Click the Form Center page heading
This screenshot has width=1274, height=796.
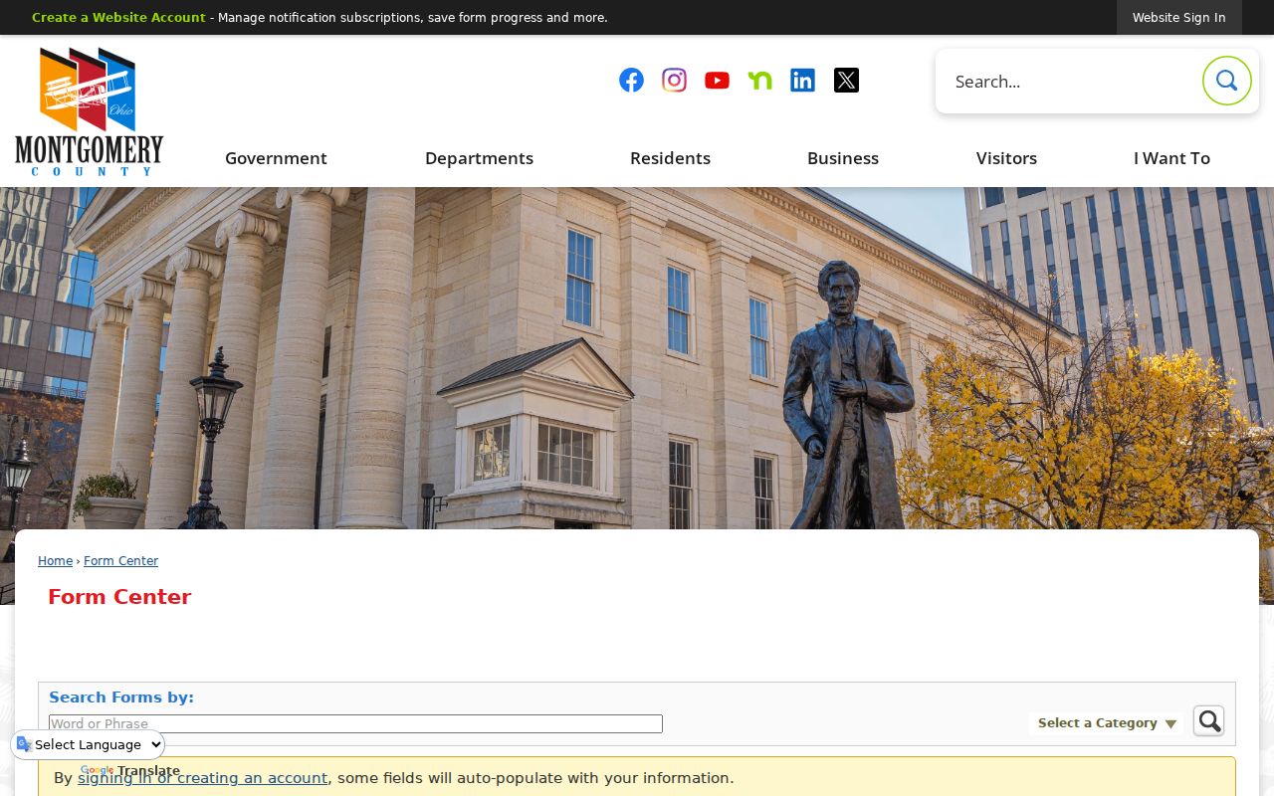coord(119,597)
